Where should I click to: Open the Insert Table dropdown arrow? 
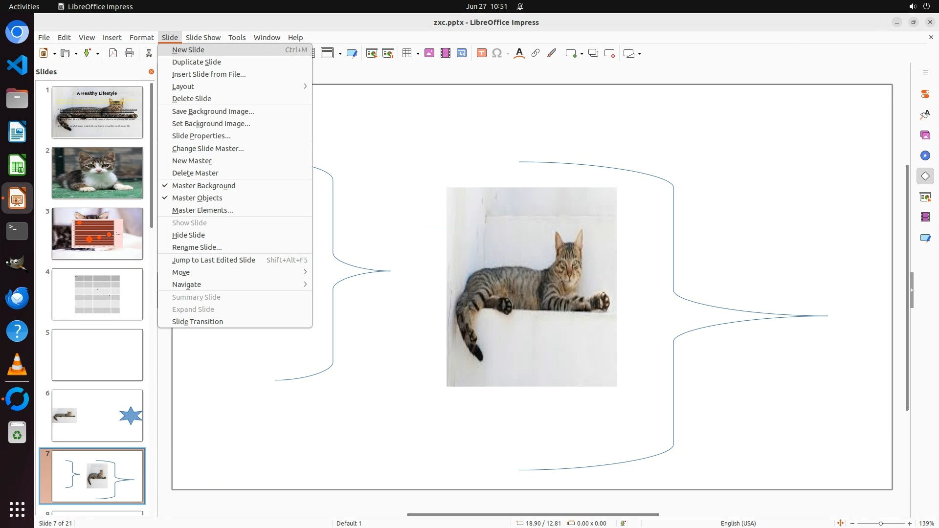coord(418,53)
